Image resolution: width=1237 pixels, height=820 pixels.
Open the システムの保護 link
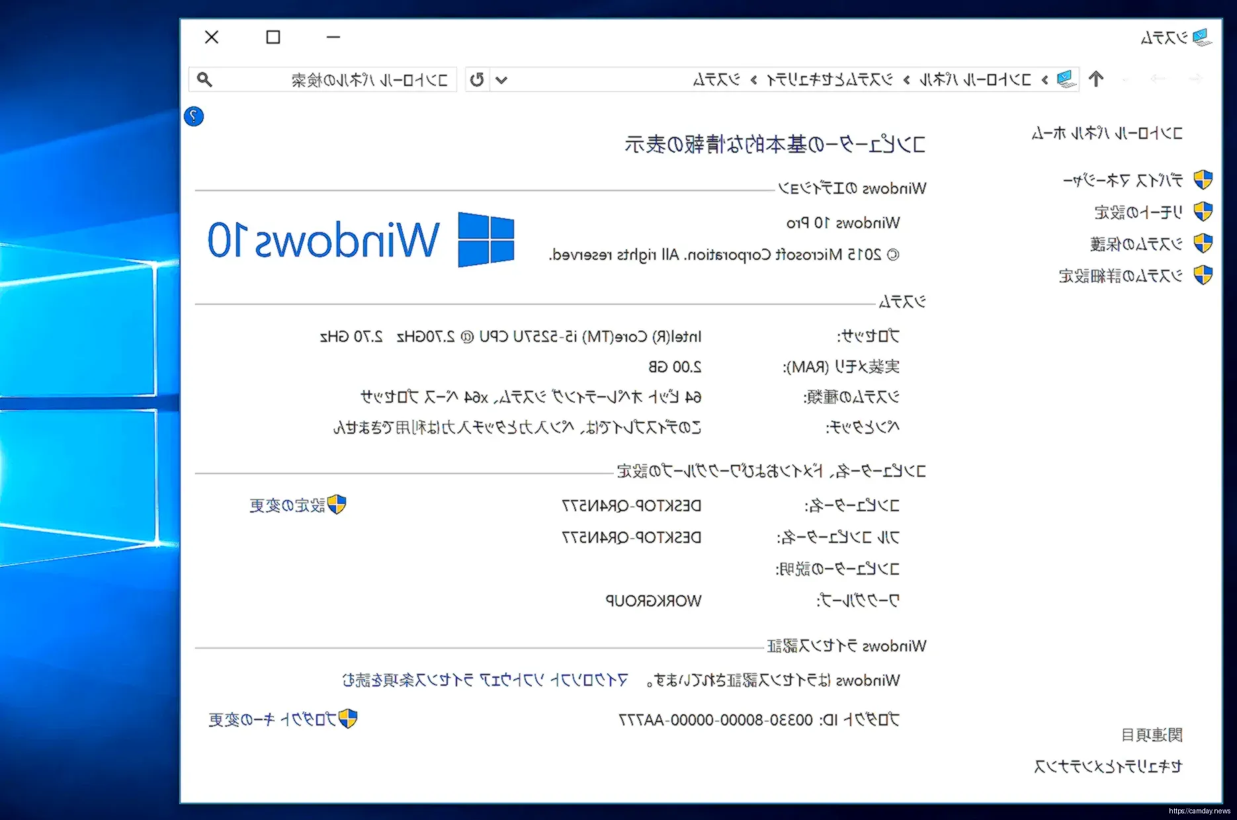tap(1136, 244)
